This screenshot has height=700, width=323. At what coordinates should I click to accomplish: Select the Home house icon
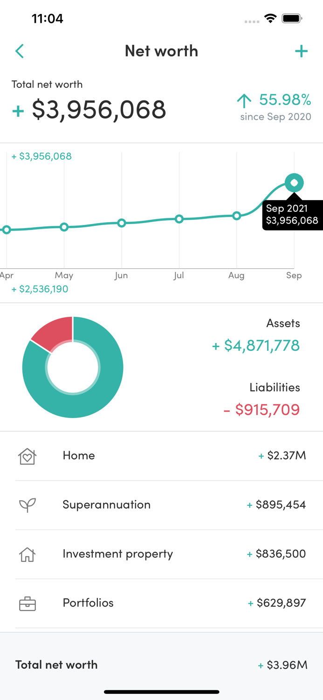27,456
